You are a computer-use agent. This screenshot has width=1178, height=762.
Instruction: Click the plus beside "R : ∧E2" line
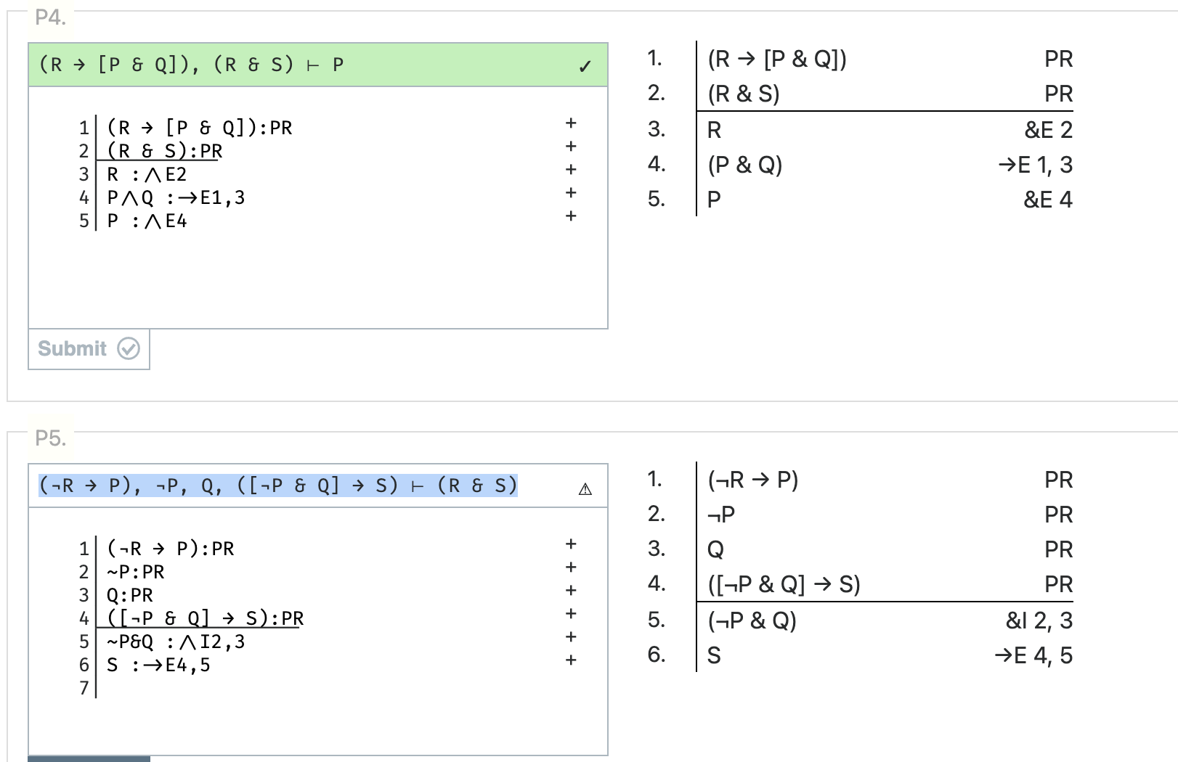coord(571,170)
